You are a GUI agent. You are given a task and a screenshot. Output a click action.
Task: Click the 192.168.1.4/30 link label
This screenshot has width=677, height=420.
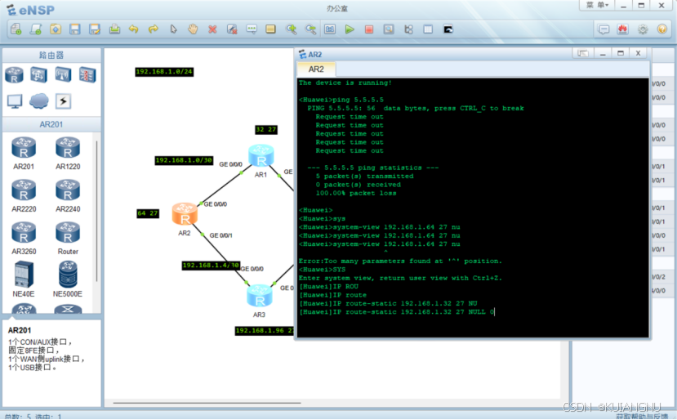tap(211, 266)
